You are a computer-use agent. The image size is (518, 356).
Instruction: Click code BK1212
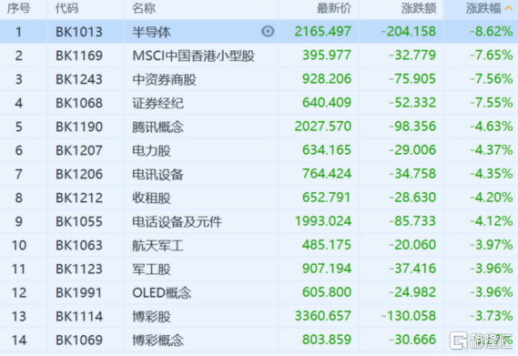pos(79,198)
